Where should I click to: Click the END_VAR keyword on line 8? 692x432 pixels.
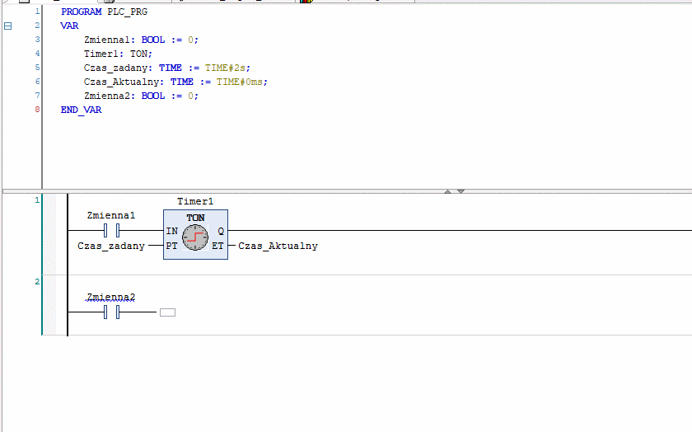point(82,110)
